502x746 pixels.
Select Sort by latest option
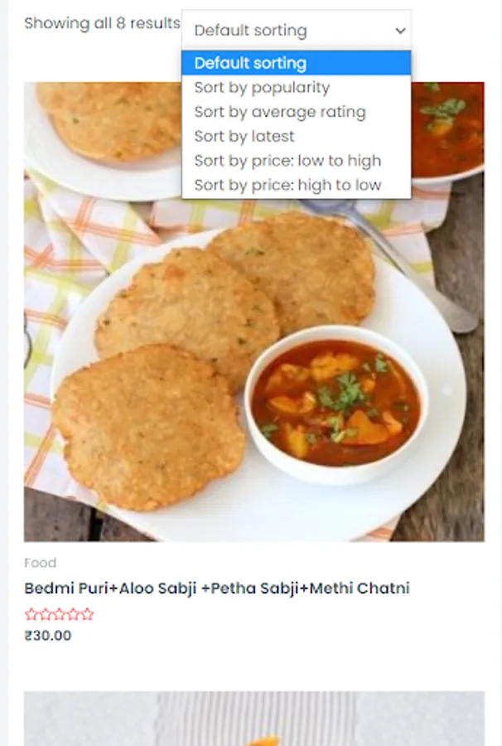click(x=296, y=137)
